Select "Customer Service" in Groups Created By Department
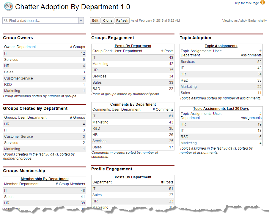 (x=18, y=137)
